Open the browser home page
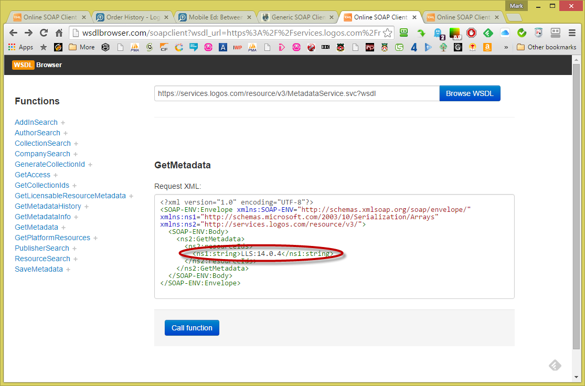The height and width of the screenshot is (386, 585). (59, 33)
